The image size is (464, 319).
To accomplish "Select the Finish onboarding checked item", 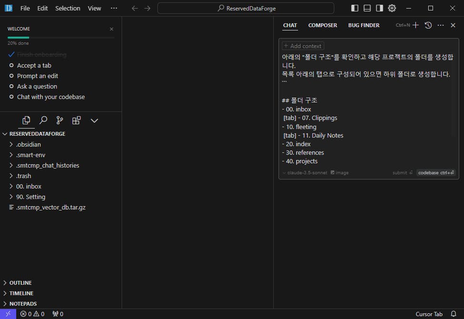I will click(x=37, y=55).
